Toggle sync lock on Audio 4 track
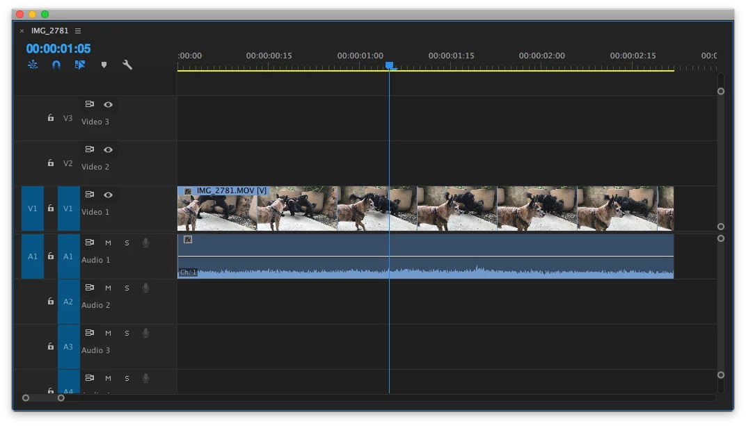Image resolution: width=746 pixels, height=426 pixels. [x=90, y=377]
